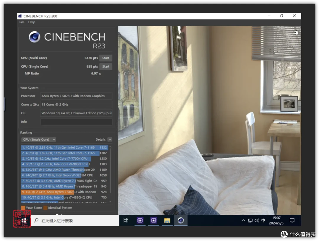Click the ranking list scroll down arrow
The width and height of the screenshot is (319, 241).
110,201
